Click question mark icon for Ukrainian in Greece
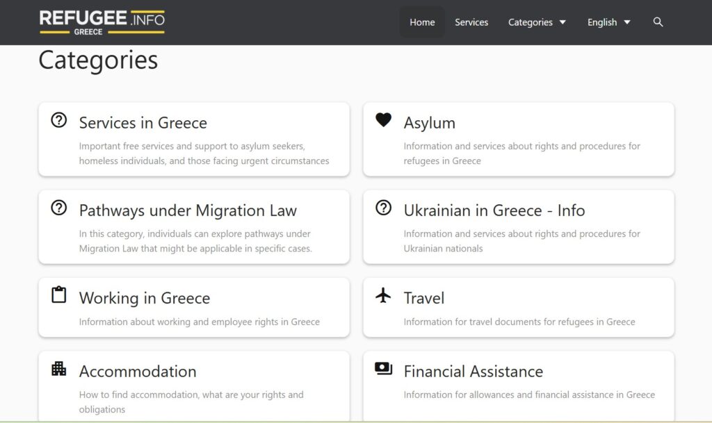The height and width of the screenshot is (423, 712). pyautogui.click(x=383, y=208)
